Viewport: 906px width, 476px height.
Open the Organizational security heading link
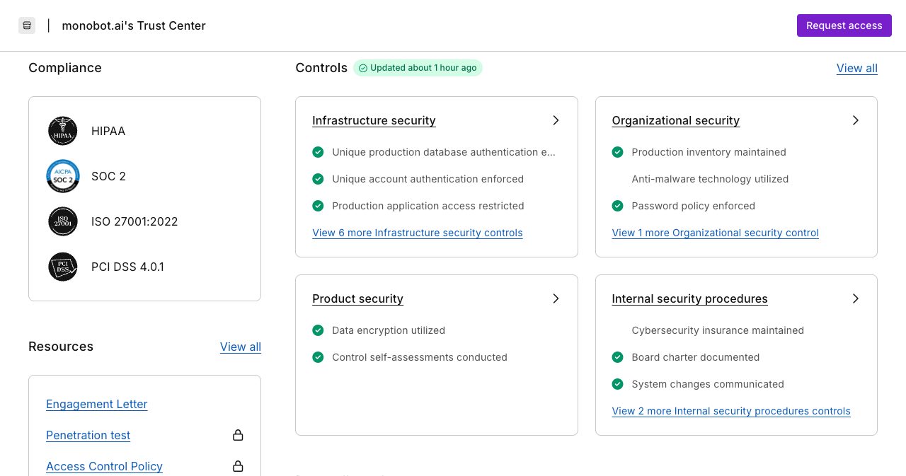[675, 120]
